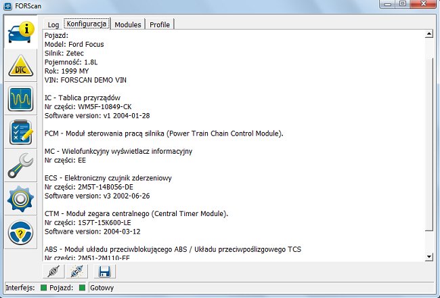
Task: Click the connect to vehicle plug icon
Action: [x=53, y=272]
